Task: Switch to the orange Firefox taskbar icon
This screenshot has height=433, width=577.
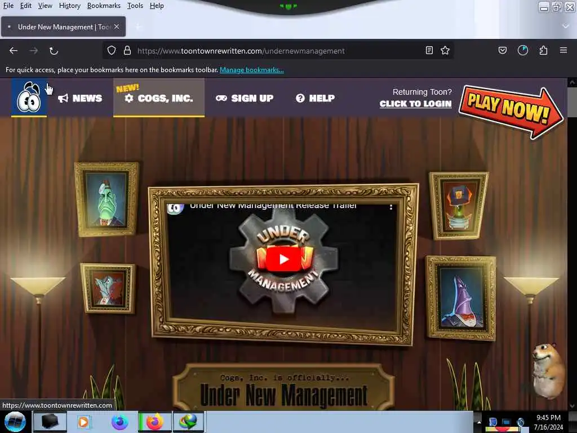Action: click(155, 422)
